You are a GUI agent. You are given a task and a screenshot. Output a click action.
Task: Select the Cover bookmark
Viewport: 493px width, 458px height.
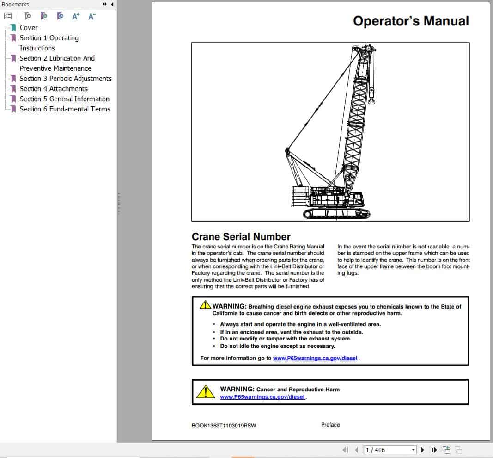coord(28,28)
